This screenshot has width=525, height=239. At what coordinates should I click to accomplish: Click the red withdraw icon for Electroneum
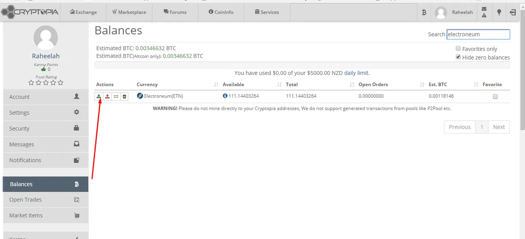(x=107, y=97)
